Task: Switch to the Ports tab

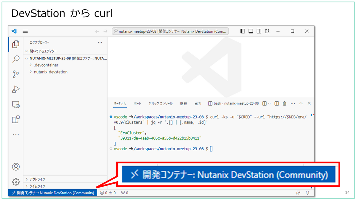Action: click(x=137, y=104)
